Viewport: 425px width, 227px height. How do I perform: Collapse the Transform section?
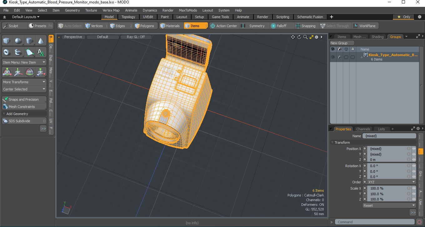coord(332,142)
